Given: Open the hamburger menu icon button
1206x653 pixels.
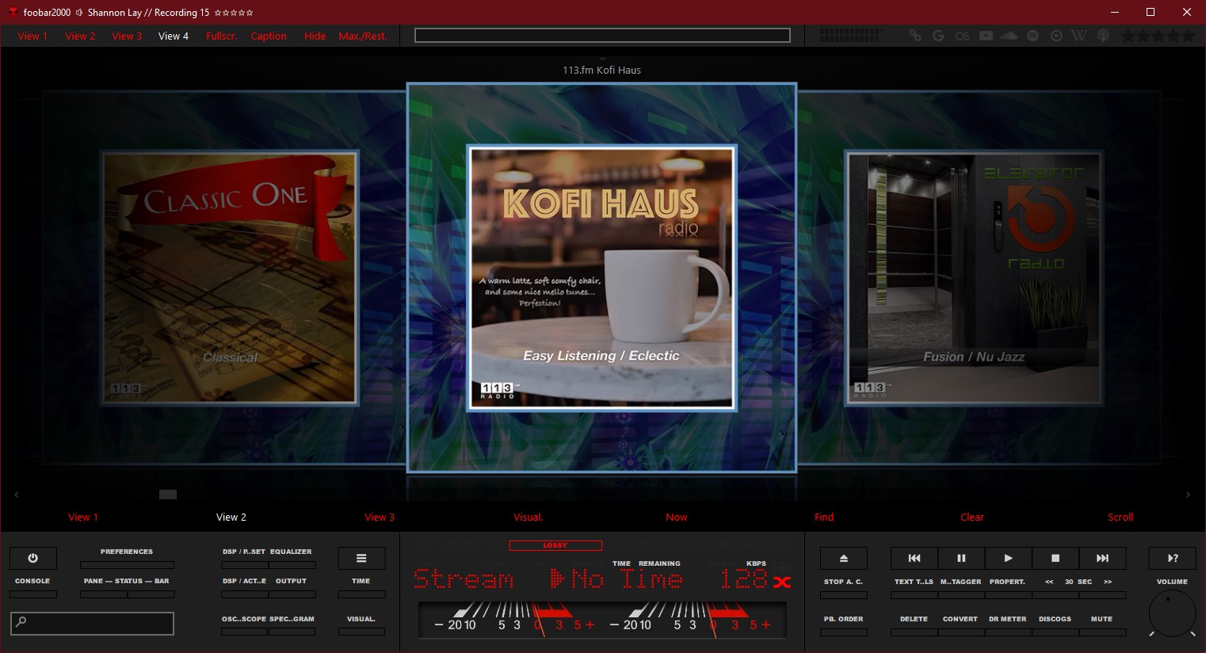Looking at the screenshot, I should [x=361, y=558].
